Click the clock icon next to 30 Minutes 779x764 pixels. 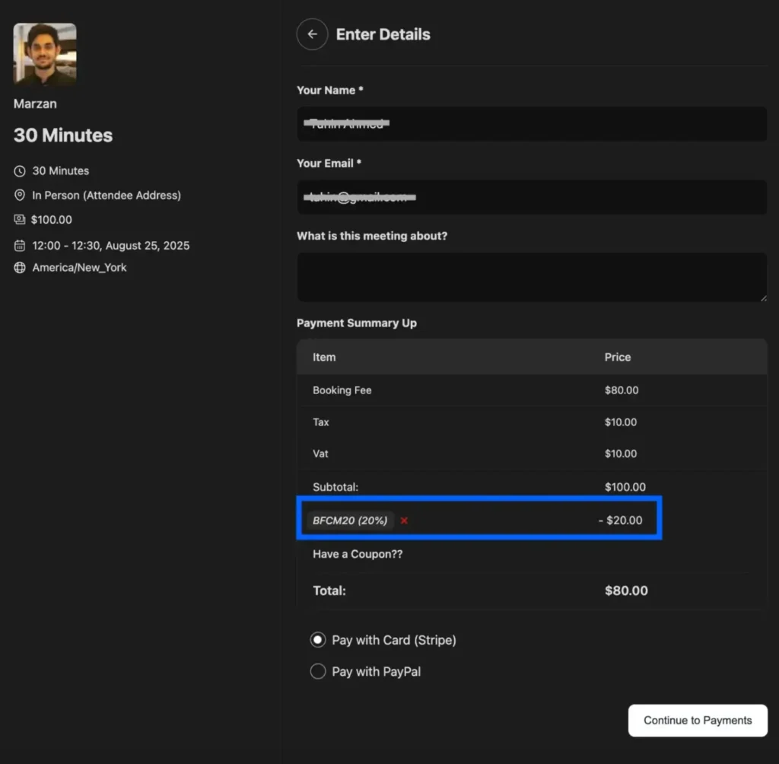coord(20,171)
